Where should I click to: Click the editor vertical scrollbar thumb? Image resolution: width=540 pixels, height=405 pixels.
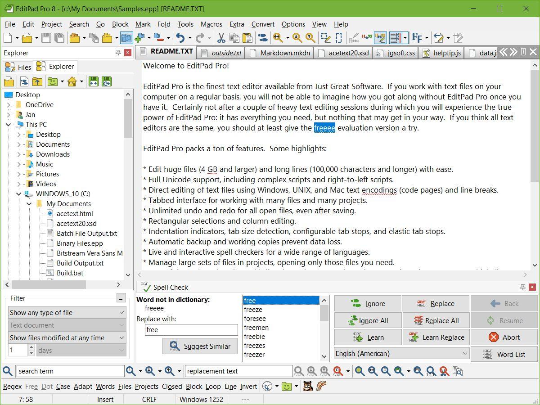coord(535,126)
